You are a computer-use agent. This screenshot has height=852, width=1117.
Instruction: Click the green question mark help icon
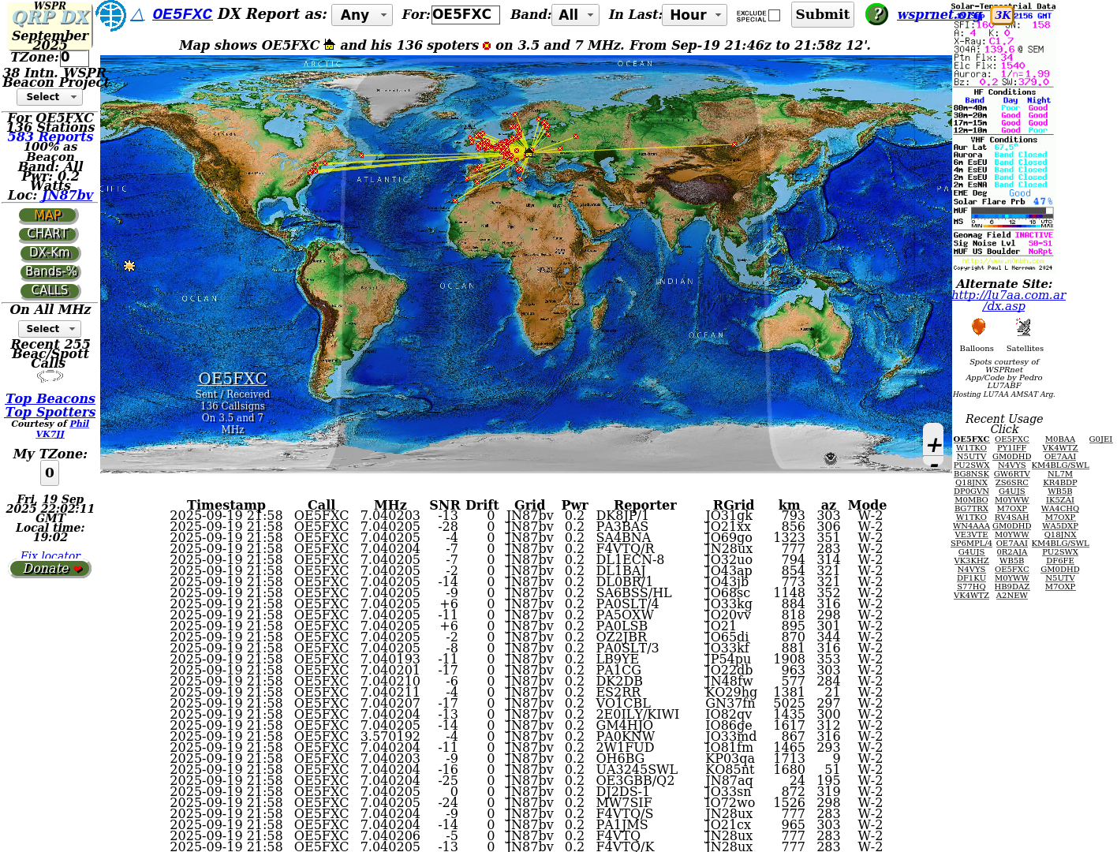tap(876, 14)
